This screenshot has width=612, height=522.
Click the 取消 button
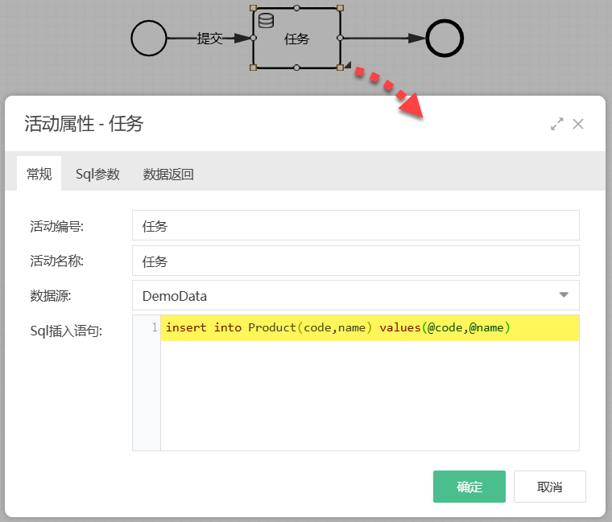[x=549, y=487]
